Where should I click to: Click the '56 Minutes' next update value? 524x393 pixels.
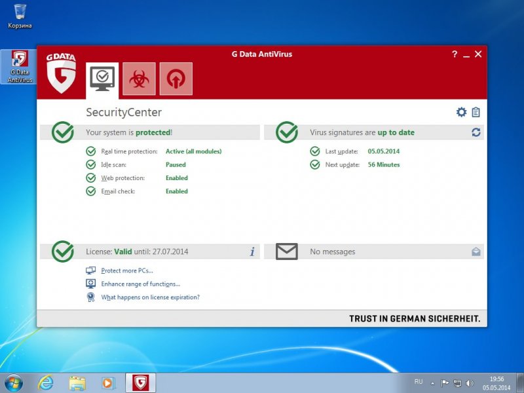[x=384, y=165]
